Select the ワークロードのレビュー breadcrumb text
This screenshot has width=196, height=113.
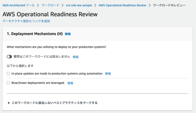(169, 5)
